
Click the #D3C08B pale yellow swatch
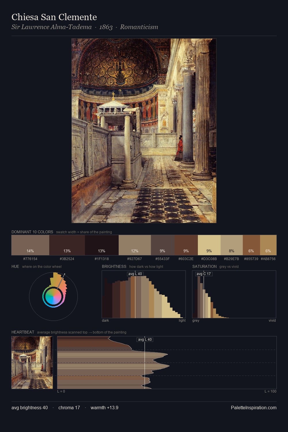(209, 245)
